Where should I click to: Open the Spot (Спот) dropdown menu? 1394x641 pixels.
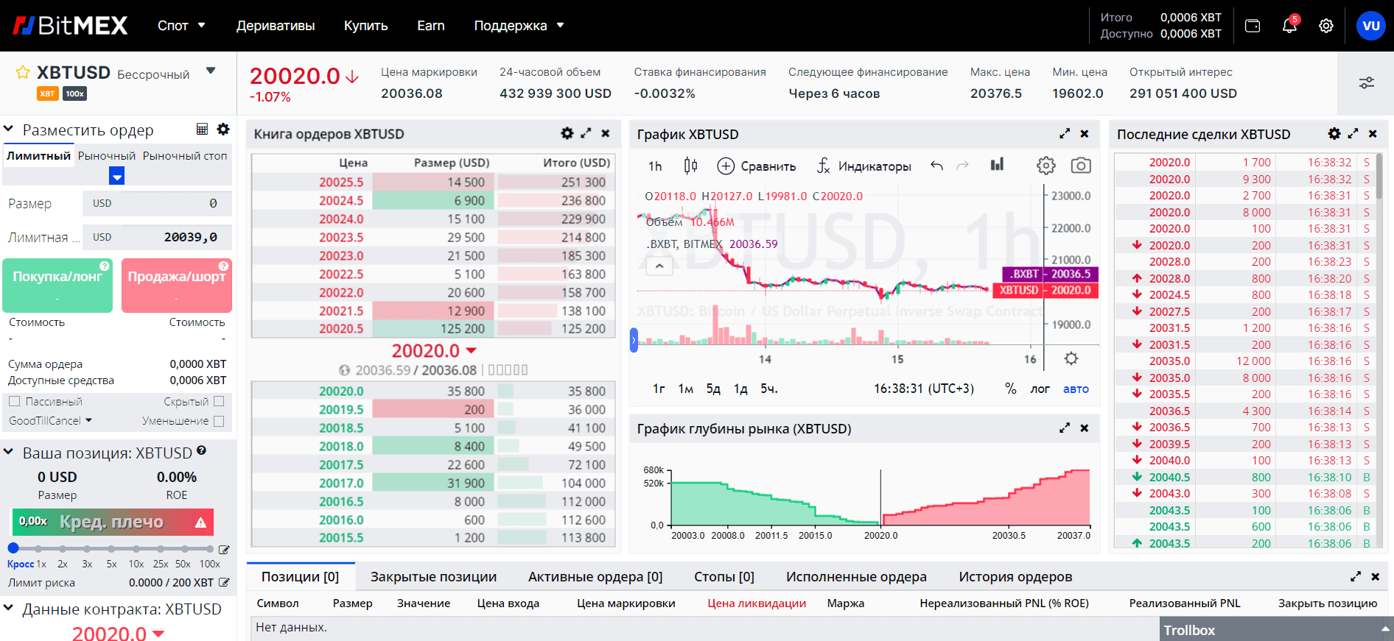[x=181, y=26]
